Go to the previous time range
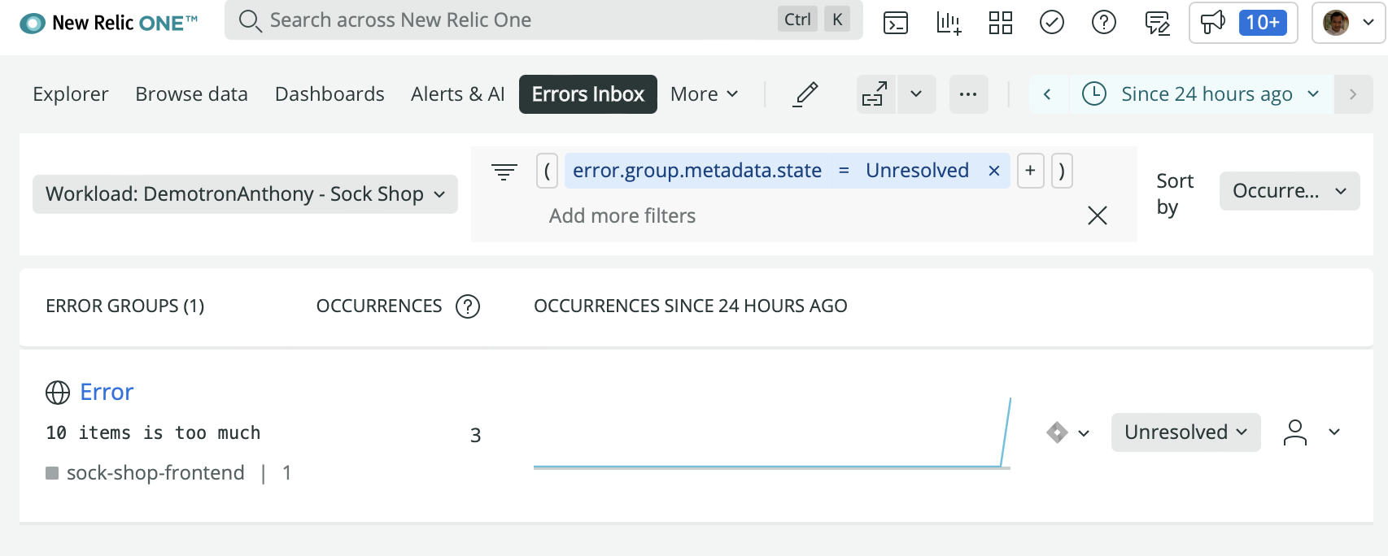The image size is (1388, 556). tap(1048, 94)
